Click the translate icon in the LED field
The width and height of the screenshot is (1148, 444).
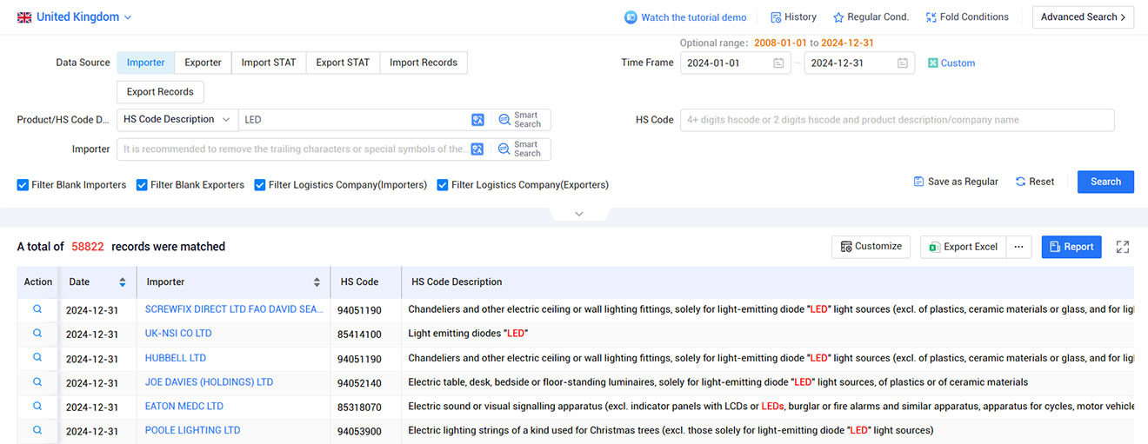(x=477, y=120)
